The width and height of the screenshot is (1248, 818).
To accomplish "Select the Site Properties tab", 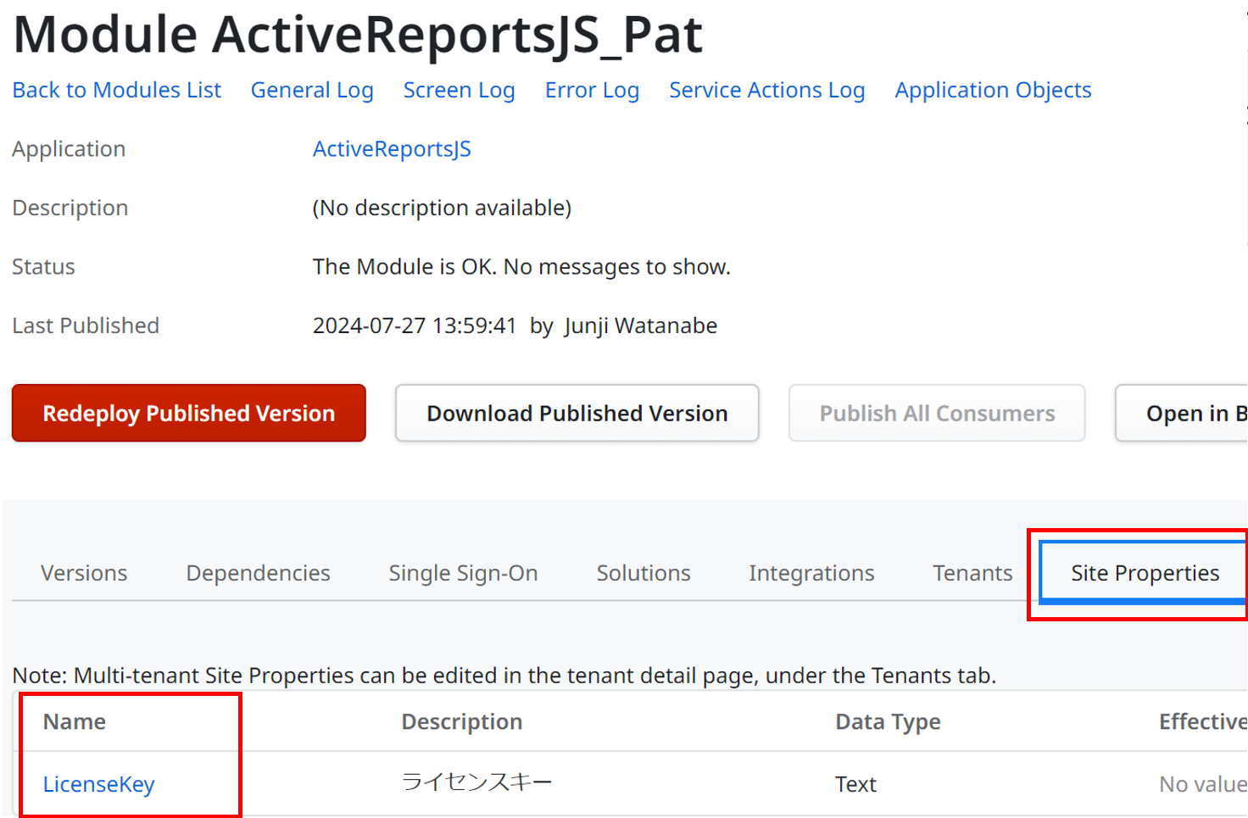I will pos(1145,573).
